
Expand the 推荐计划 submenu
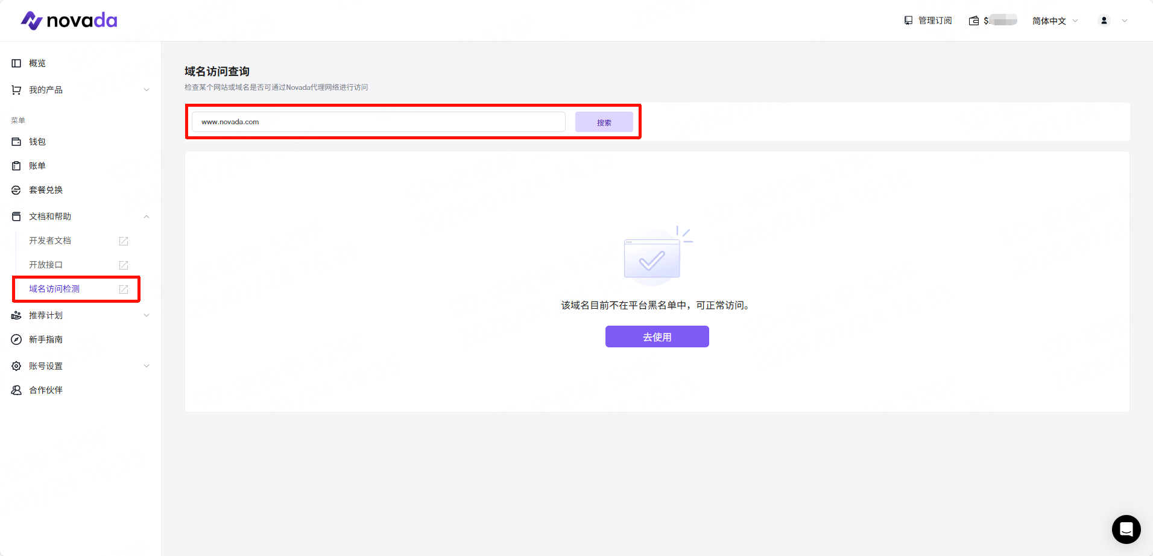147,315
